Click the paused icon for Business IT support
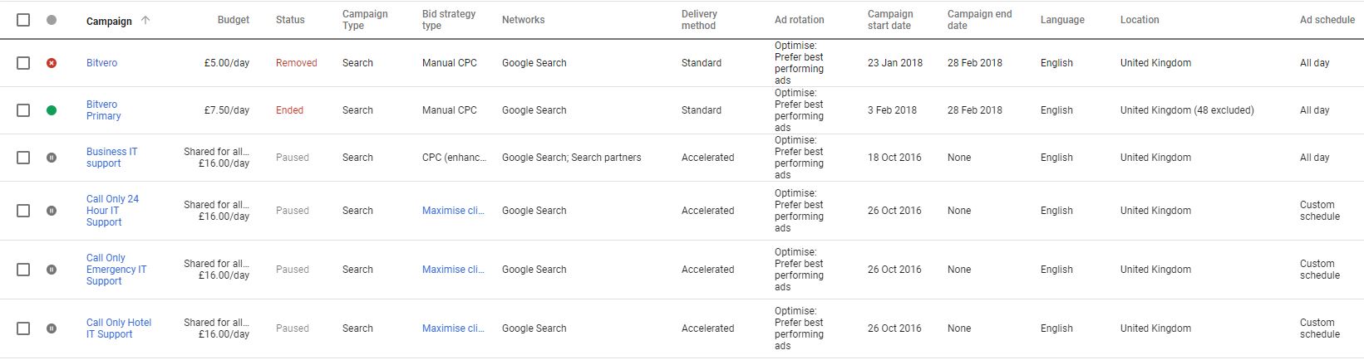Screen dimensions: 1364x360 [52, 158]
